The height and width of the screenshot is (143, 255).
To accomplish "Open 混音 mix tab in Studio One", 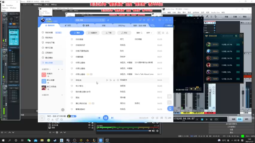I will pyautogui.click(x=240, y=119).
